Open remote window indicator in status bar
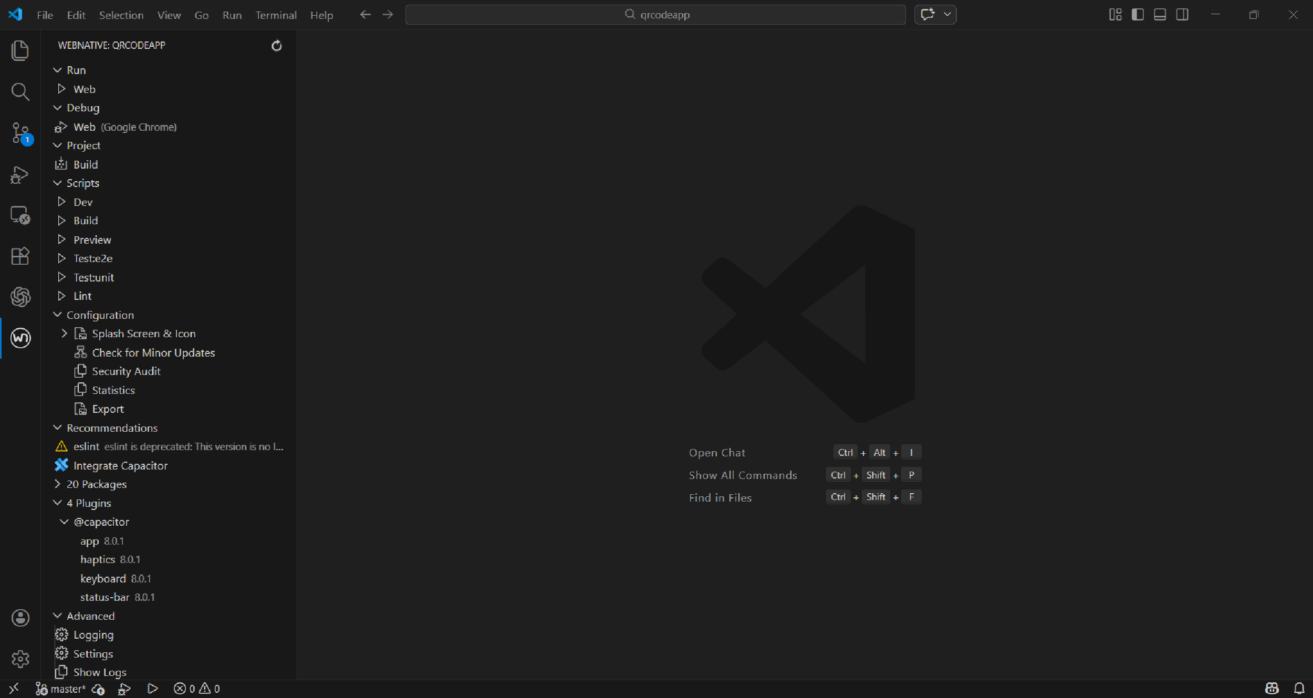This screenshot has width=1313, height=698. pyautogui.click(x=14, y=689)
